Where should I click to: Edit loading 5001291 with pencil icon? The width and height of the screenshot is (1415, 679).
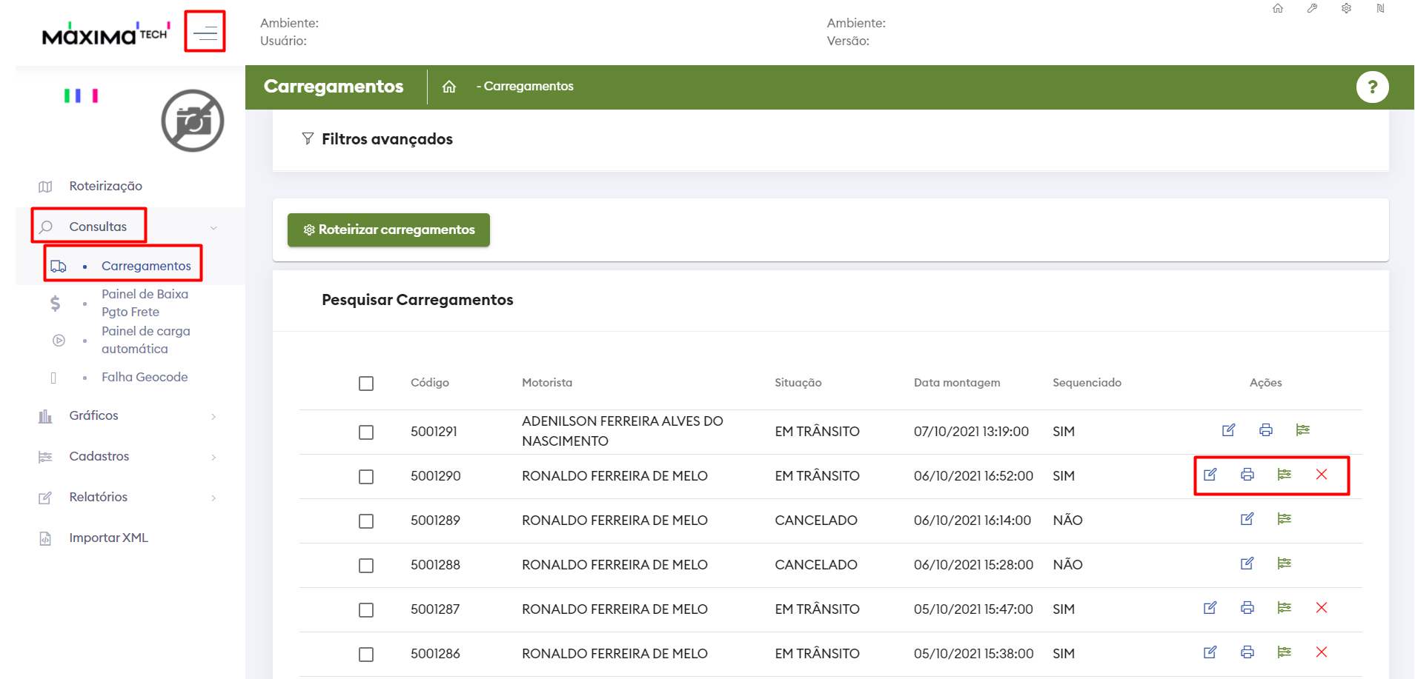(1228, 430)
